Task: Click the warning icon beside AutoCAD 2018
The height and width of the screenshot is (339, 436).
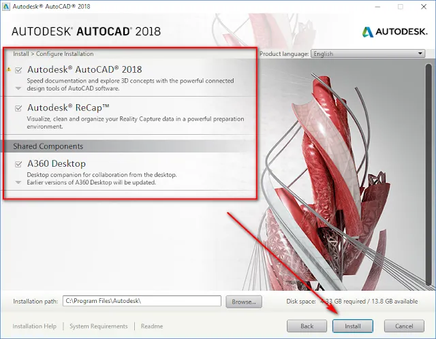Action: [9, 69]
